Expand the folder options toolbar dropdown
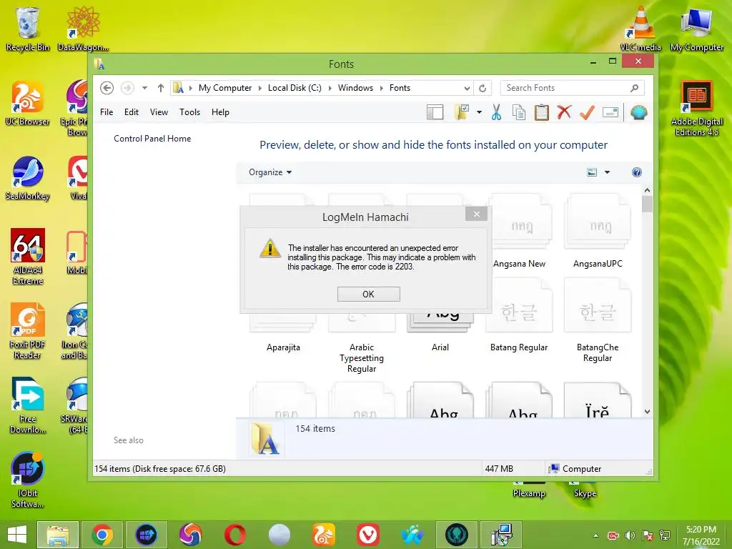732x549 pixels. (480, 112)
